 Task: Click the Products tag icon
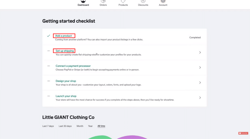point(123,1)
